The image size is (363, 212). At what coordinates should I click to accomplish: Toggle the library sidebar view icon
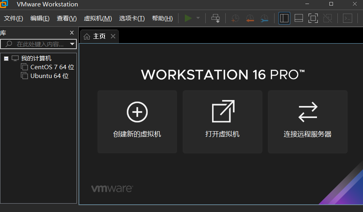(x=284, y=18)
